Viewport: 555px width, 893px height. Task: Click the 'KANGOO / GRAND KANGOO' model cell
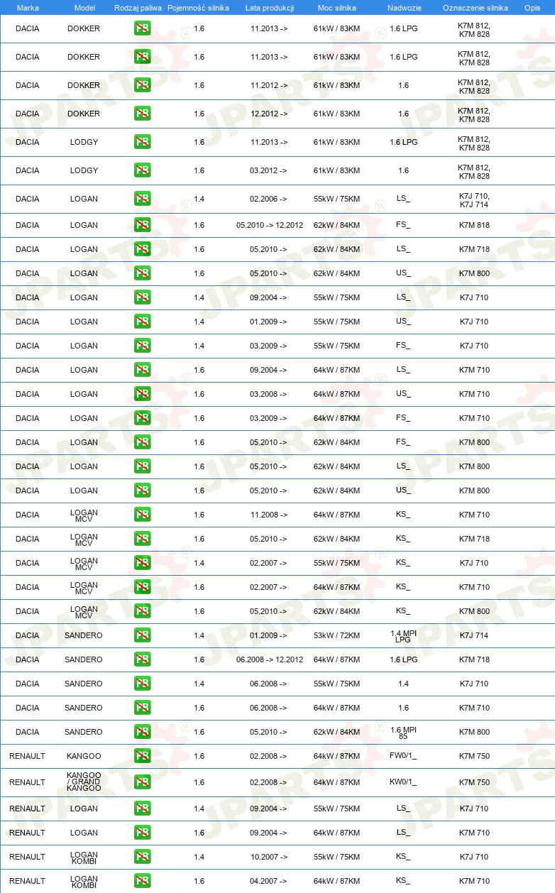(x=84, y=782)
